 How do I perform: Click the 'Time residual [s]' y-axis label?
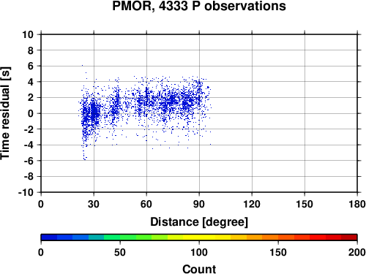5,113
